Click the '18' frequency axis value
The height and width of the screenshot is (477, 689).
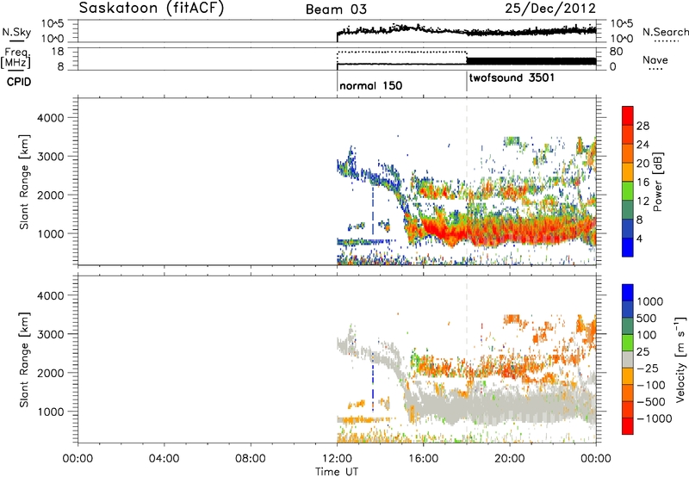coord(57,52)
